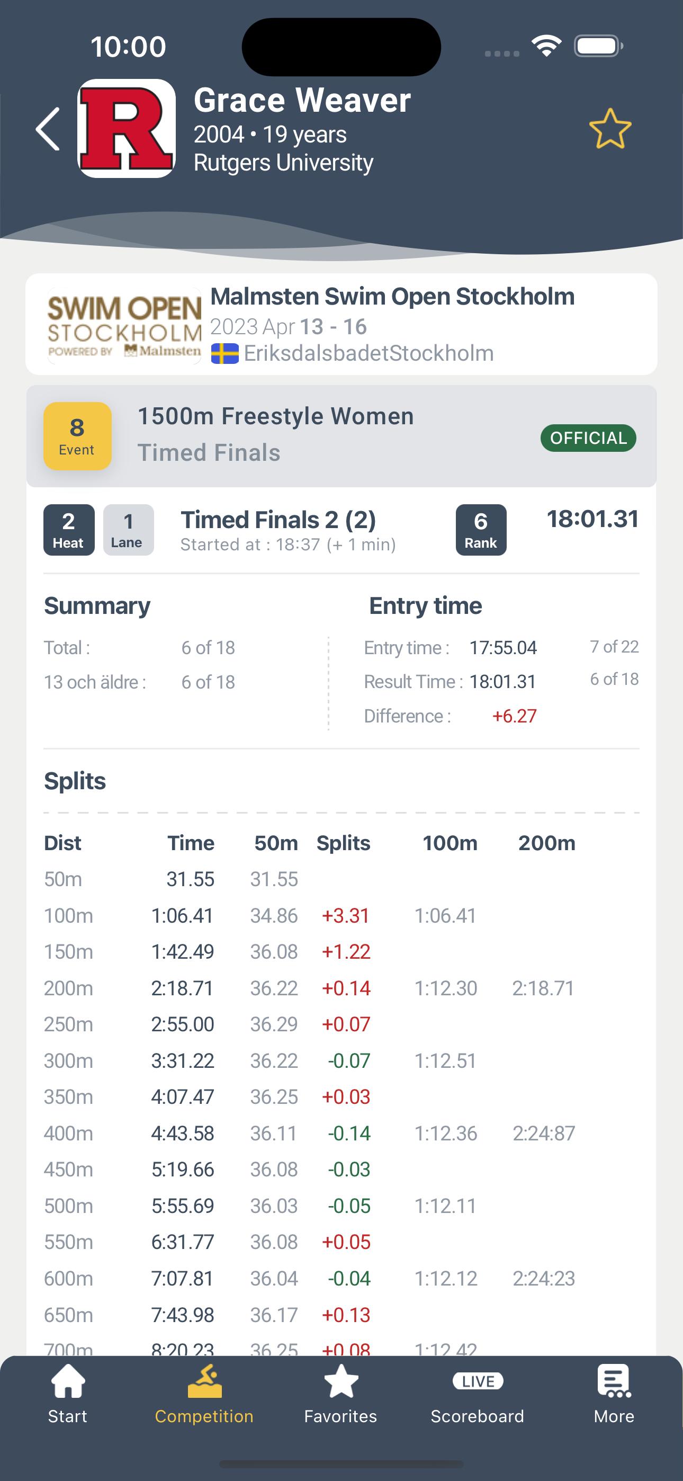The width and height of the screenshot is (683, 1481).
Task: Select the Lane 1 badge
Action: [128, 530]
